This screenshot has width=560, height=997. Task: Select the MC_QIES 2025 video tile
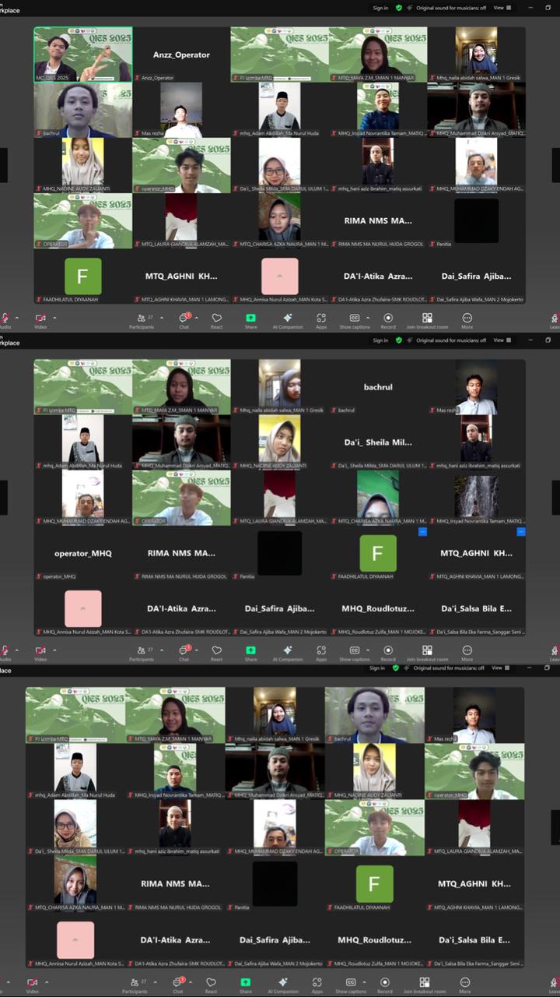[82, 55]
